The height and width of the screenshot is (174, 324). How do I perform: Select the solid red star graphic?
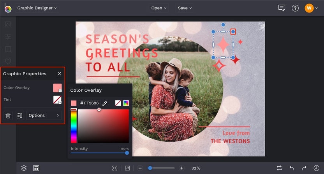[235, 60]
